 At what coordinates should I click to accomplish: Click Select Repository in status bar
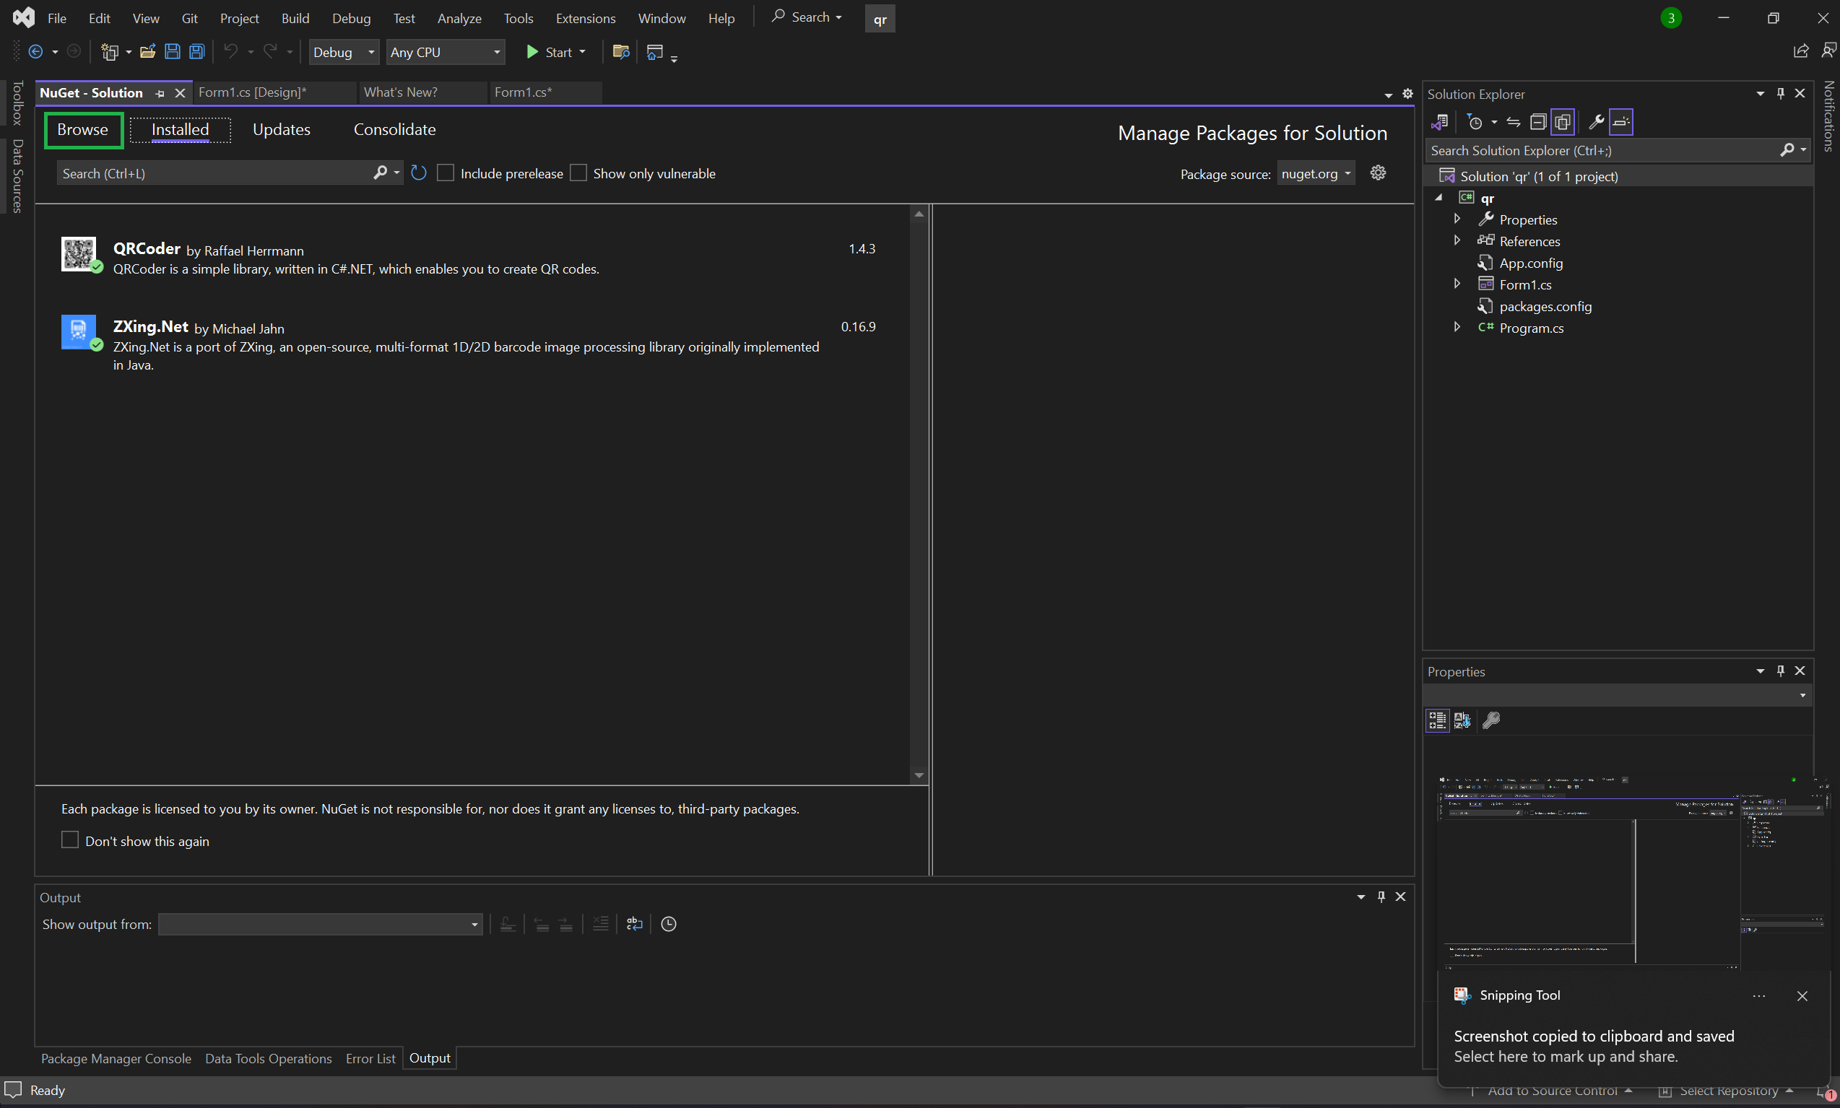pos(1727,1091)
